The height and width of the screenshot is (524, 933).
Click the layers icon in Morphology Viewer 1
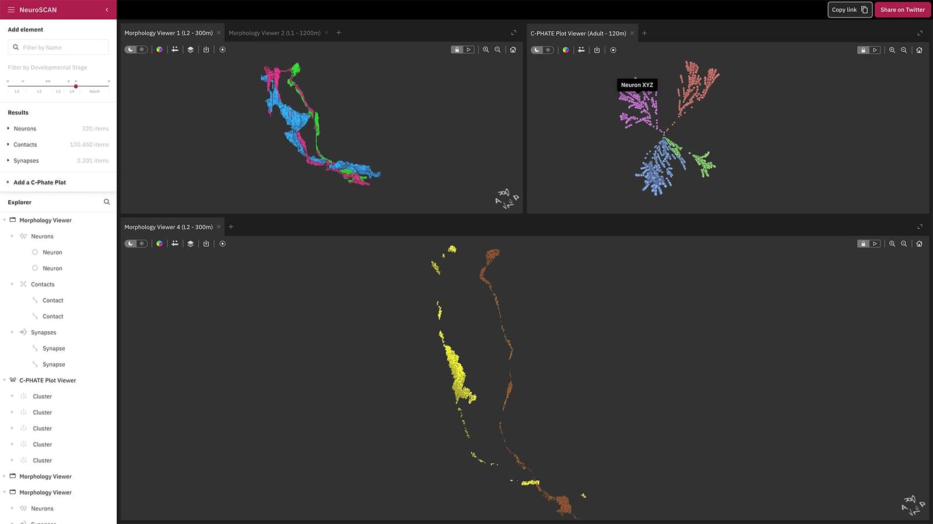(191, 49)
